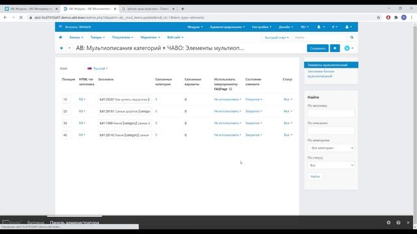This screenshot has height=234, width=417.
Task: Open the Заказы menu
Action: click(76, 38)
